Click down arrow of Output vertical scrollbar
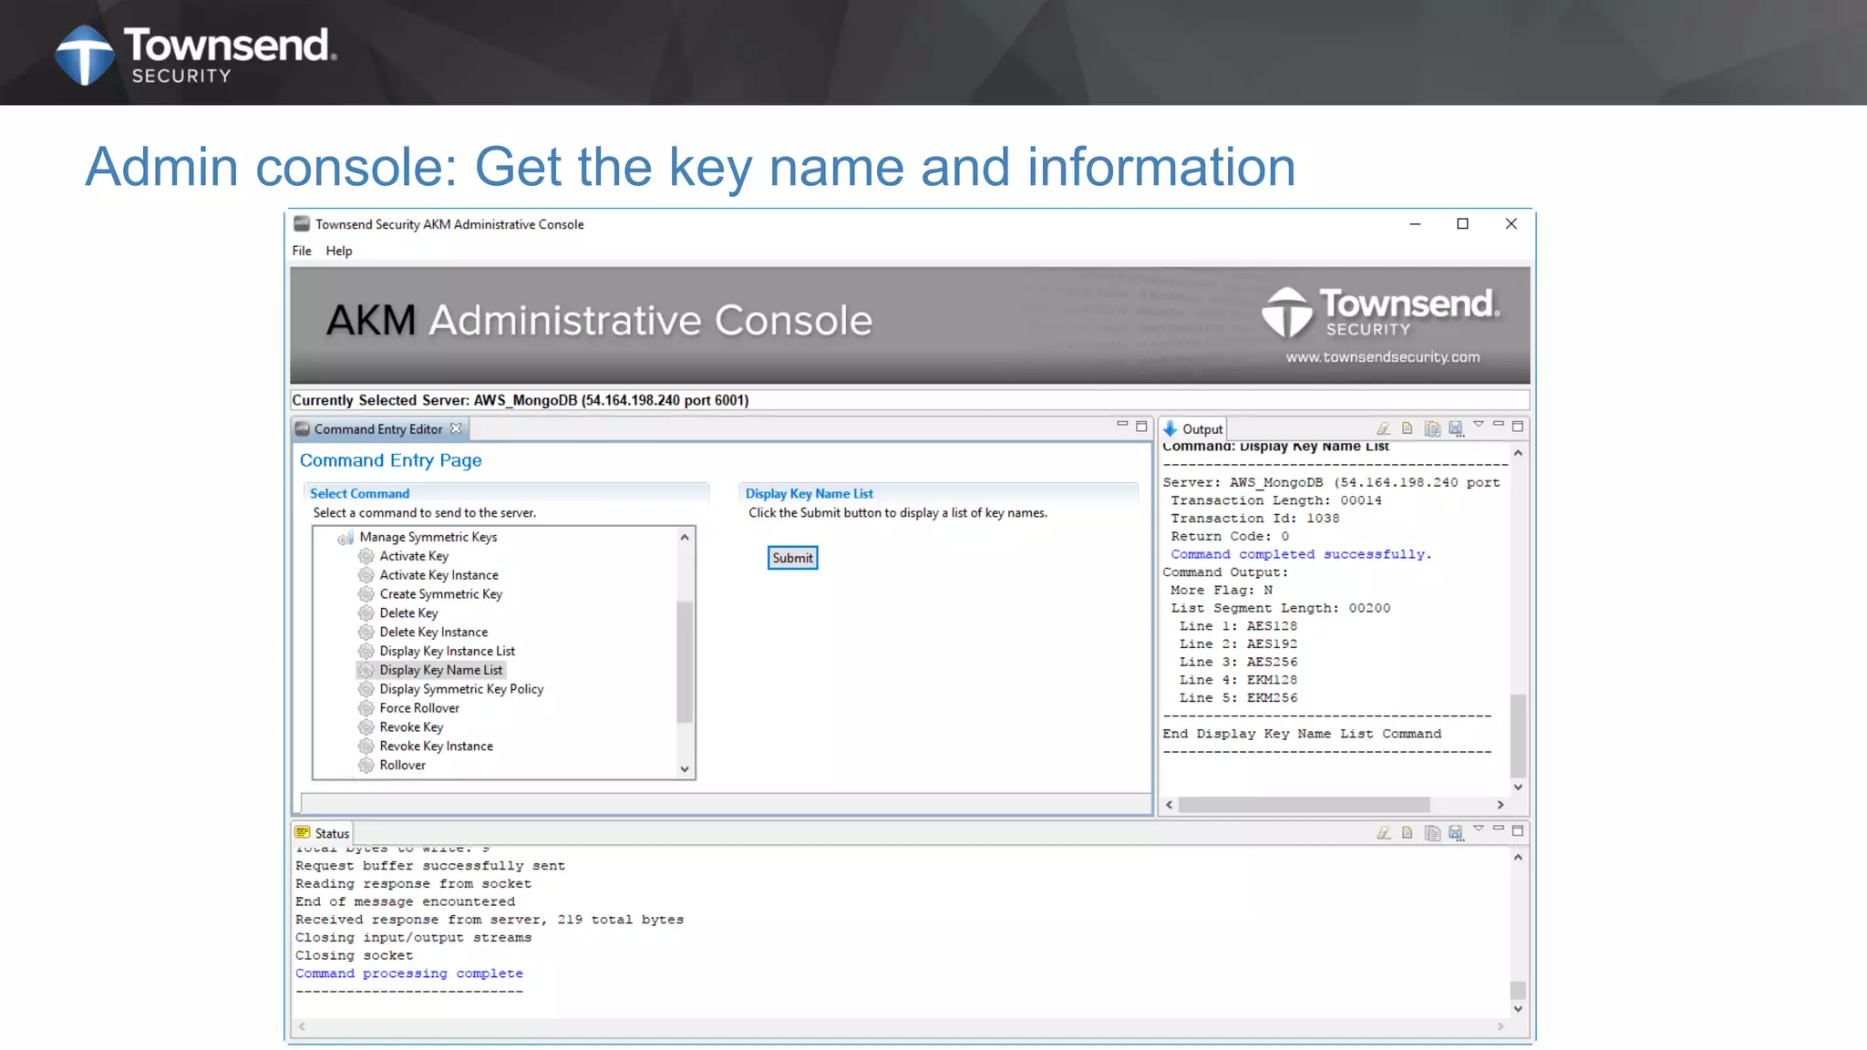The height and width of the screenshot is (1050, 1867). coord(1518,787)
